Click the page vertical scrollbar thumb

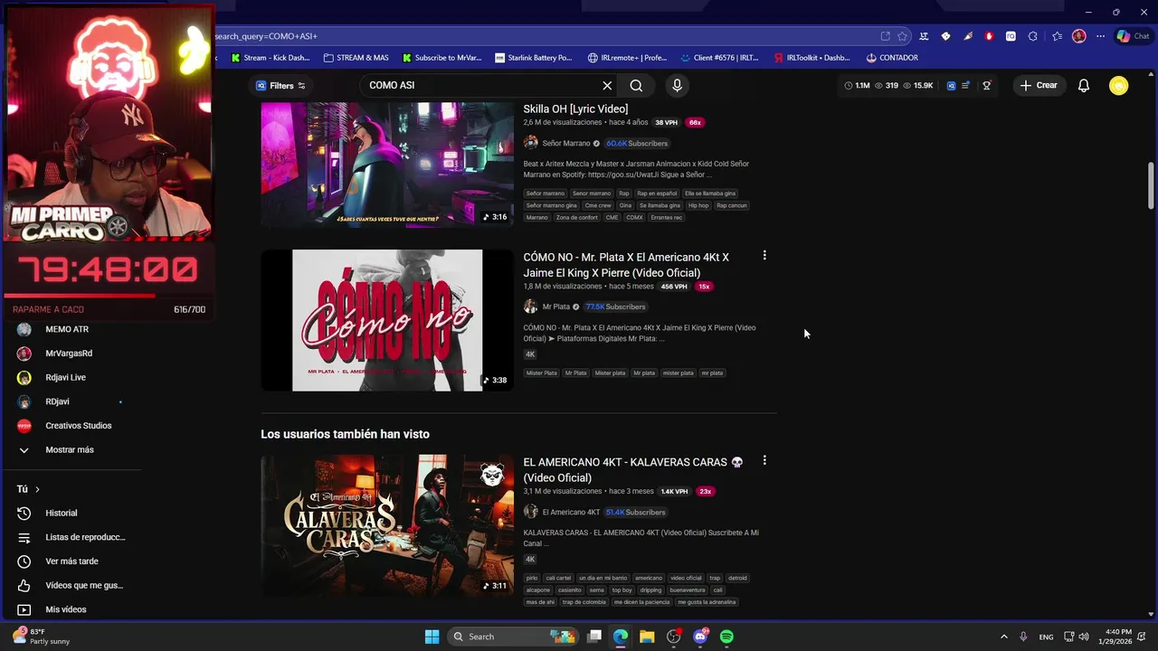1151,185
